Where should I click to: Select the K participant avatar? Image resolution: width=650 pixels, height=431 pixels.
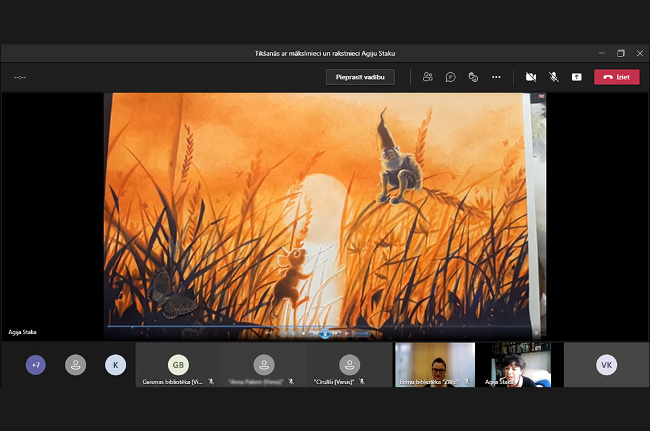[x=116, y=364]
